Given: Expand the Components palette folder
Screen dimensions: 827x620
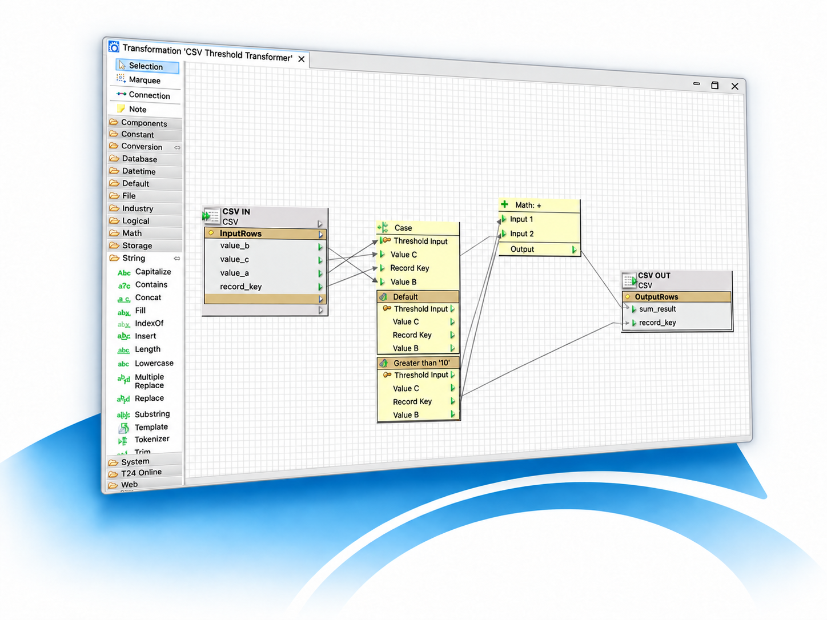Looking at the screenshot, I should tap(144, 123).
